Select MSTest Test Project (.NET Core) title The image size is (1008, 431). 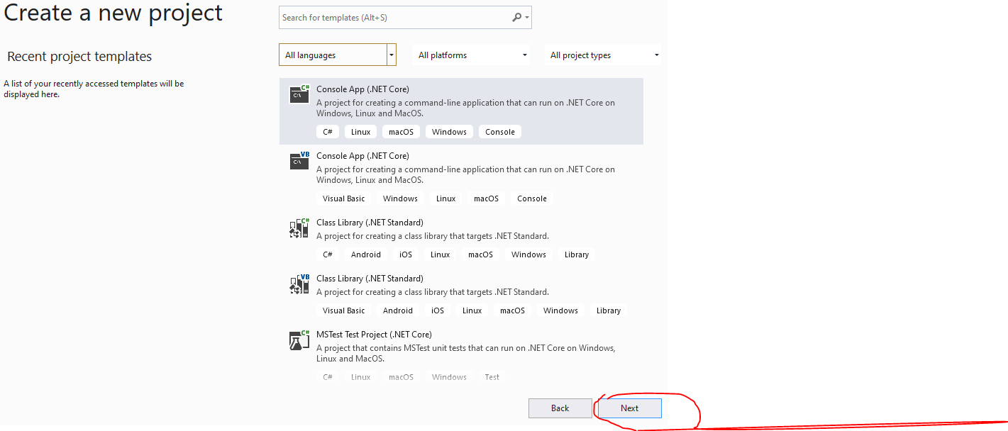pos(374,335)
